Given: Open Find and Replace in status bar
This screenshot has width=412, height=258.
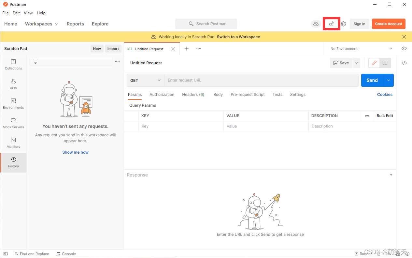Looking at the screenshot, I should coord(32,254).
